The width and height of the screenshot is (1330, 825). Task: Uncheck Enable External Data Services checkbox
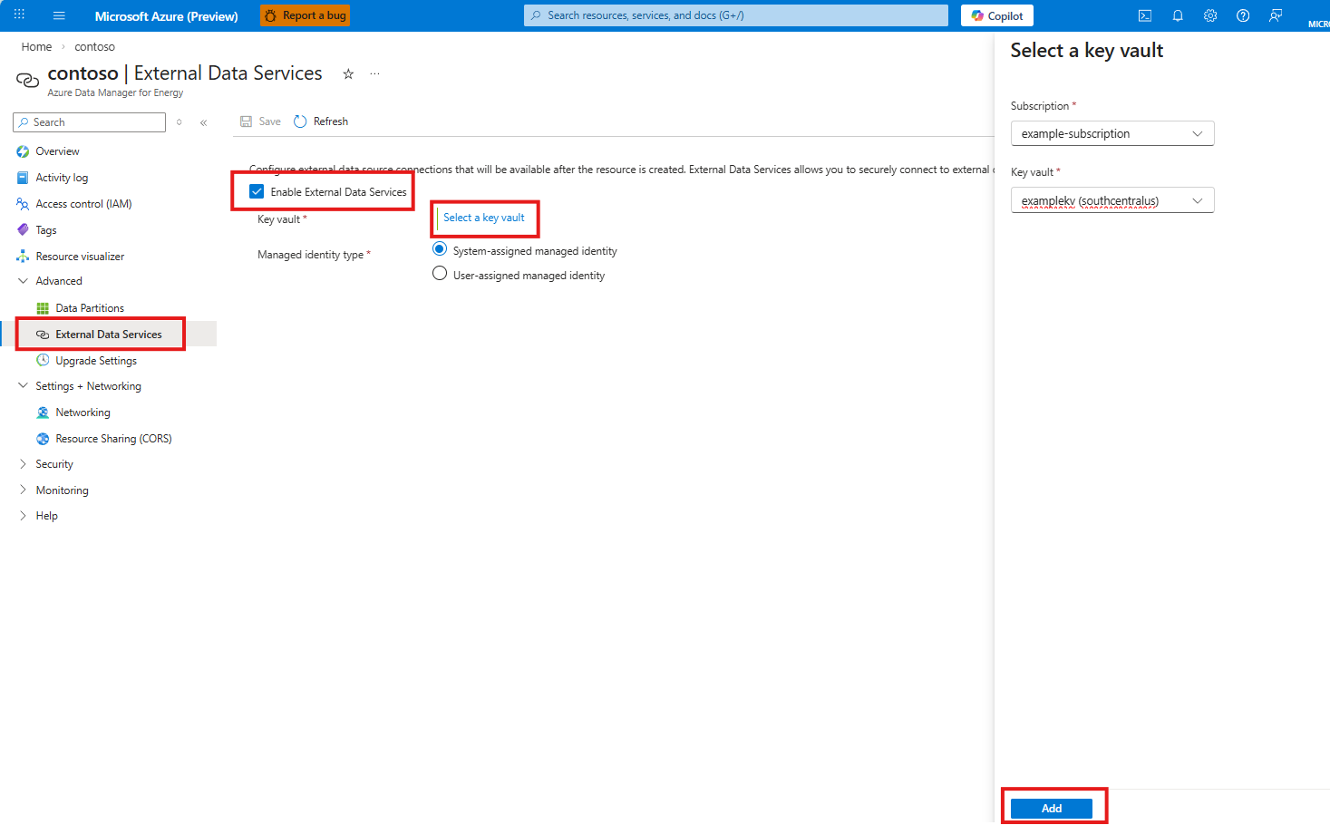[x=257, y=191]
